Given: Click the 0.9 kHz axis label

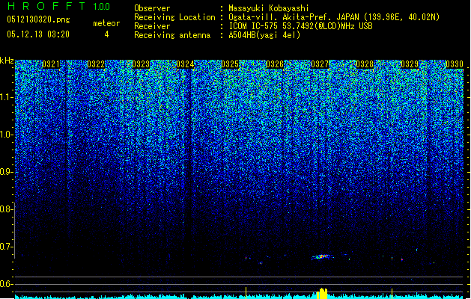Looking at the screenshot, I should pos(5,172).
